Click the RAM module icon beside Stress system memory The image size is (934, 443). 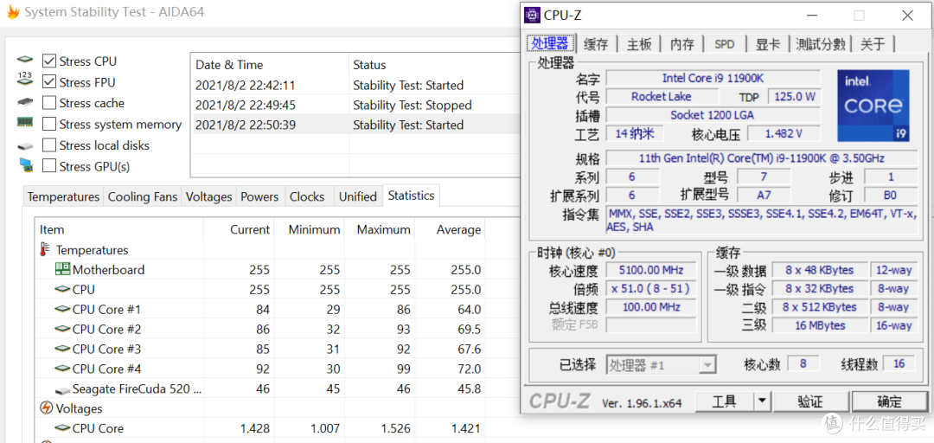pyautogui.click(x=25, y=122)
